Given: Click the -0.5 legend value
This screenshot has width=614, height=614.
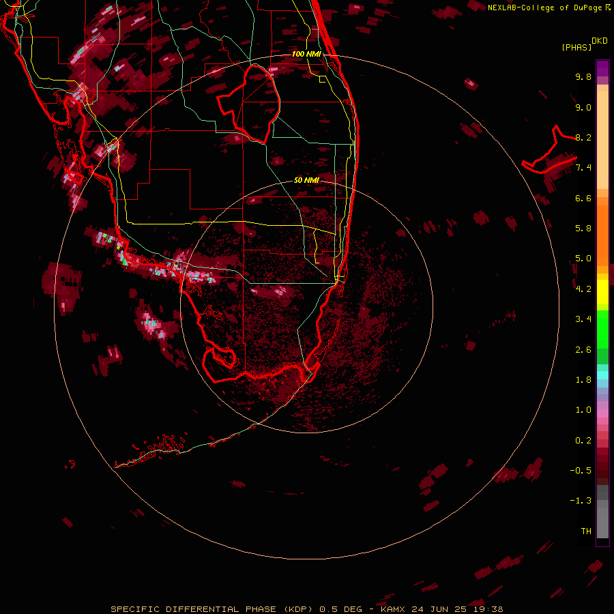Looking at the screenshot, I should tap(581, 470).
